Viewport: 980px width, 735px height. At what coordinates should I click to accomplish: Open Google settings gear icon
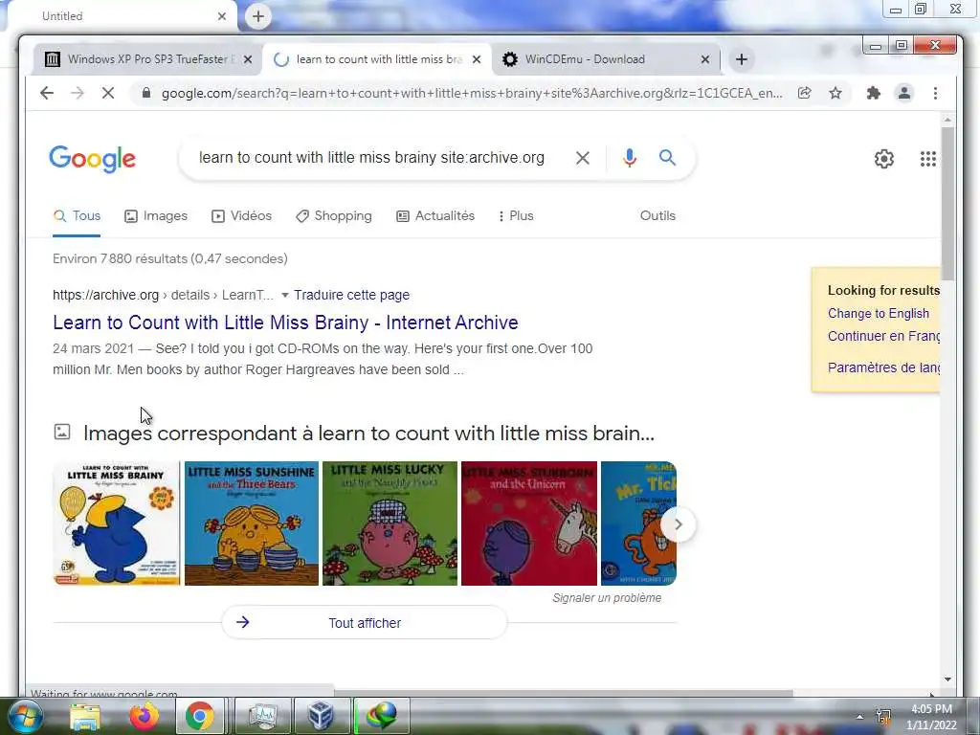[x=883, y=159]
